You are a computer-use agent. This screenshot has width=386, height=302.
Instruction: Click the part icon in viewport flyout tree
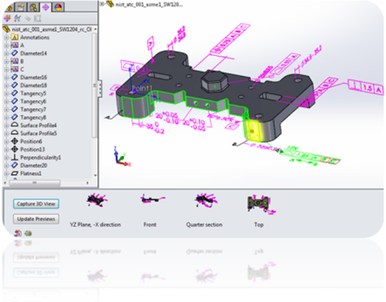pos(110,4)
